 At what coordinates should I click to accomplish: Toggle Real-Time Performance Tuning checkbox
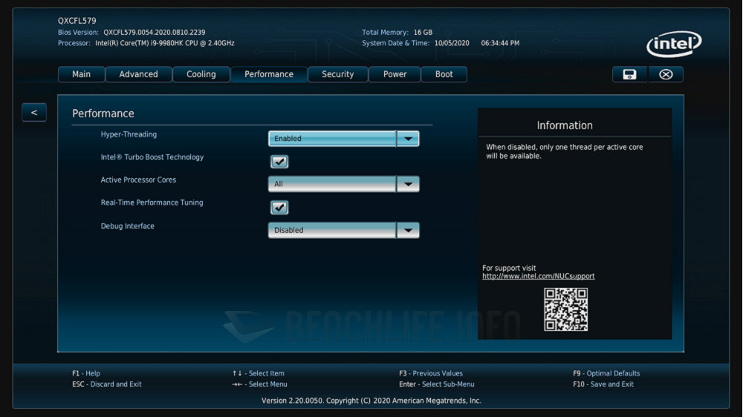(x=279, y=207)
